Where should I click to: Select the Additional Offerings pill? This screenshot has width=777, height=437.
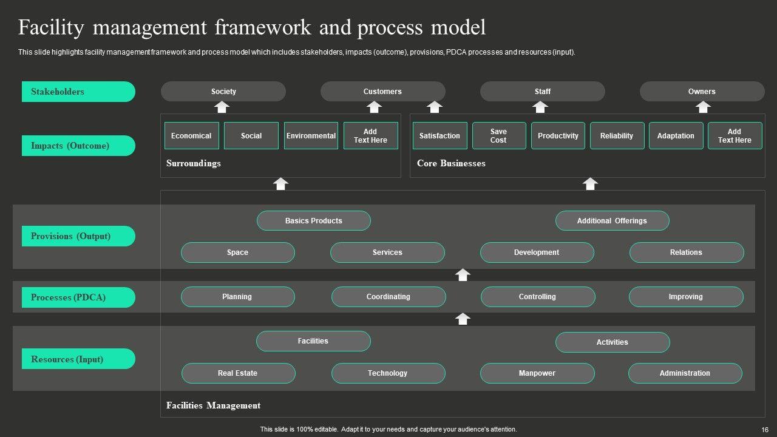[x=612, y=221]
